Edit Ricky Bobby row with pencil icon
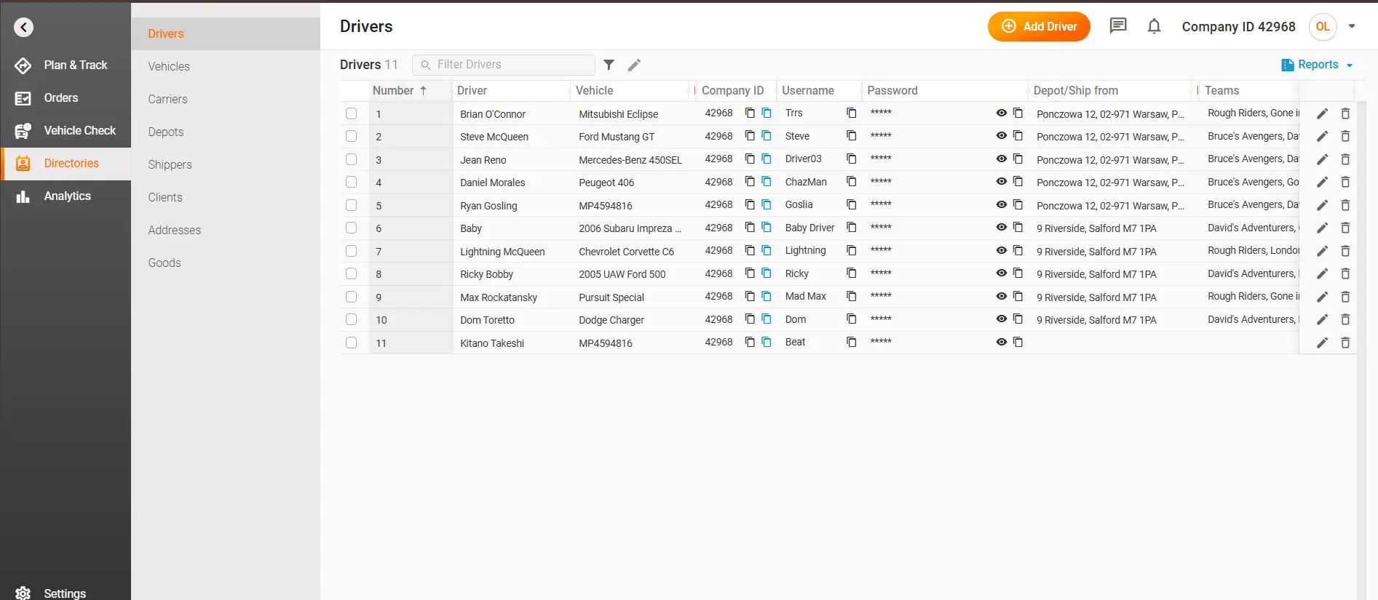Image resolution: width=1378 pixels, height=600 pixels. [1323, 273]
